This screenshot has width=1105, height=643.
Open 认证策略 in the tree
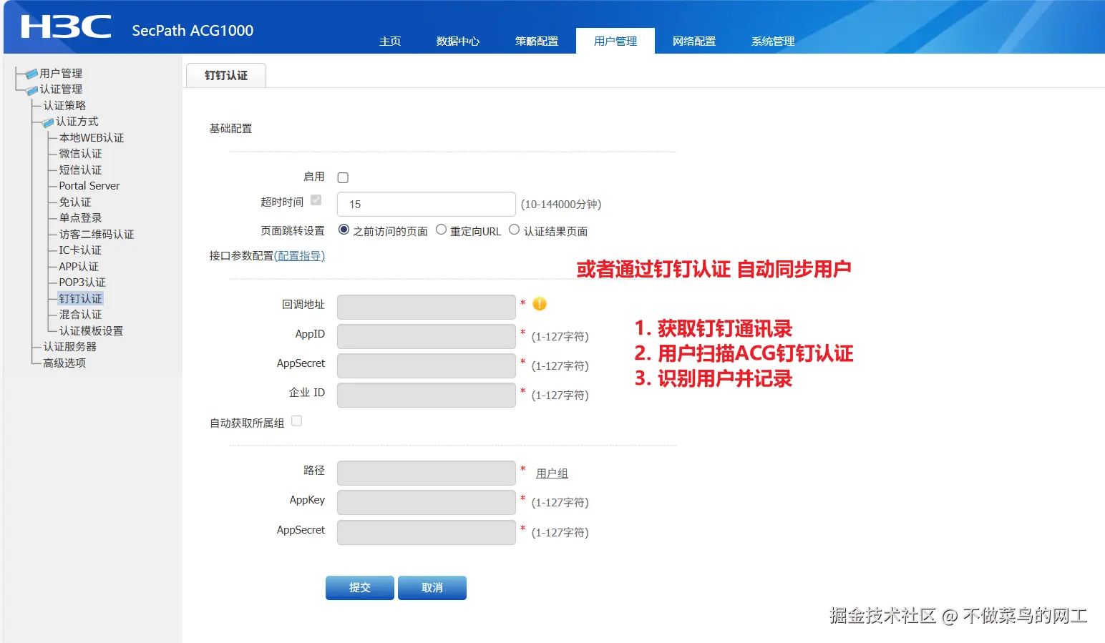tap(64, 106)
